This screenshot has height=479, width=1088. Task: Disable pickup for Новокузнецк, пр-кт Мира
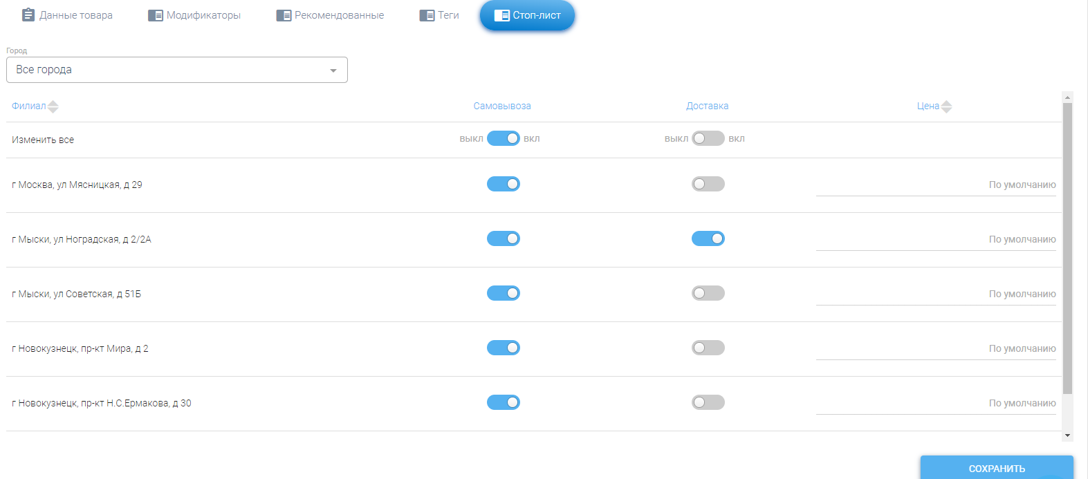(504, 348)
